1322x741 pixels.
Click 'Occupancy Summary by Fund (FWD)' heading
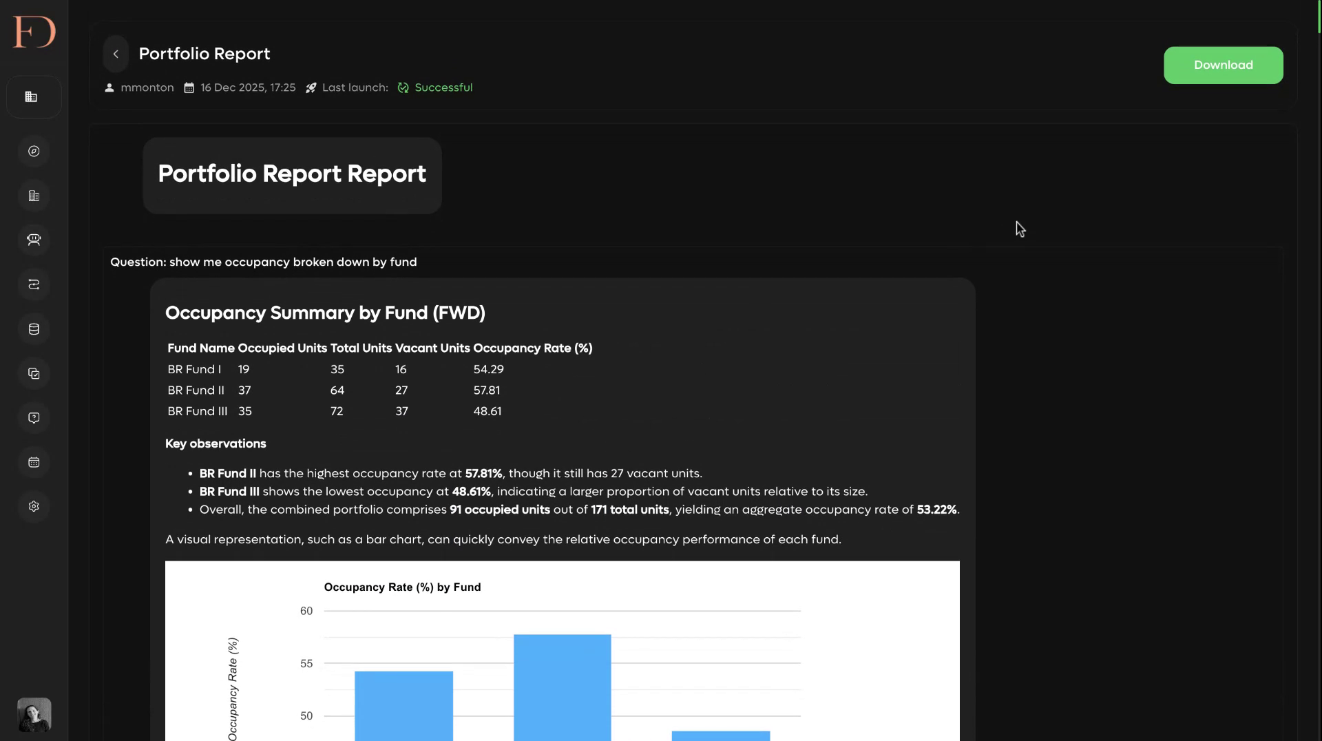[325, 313]
